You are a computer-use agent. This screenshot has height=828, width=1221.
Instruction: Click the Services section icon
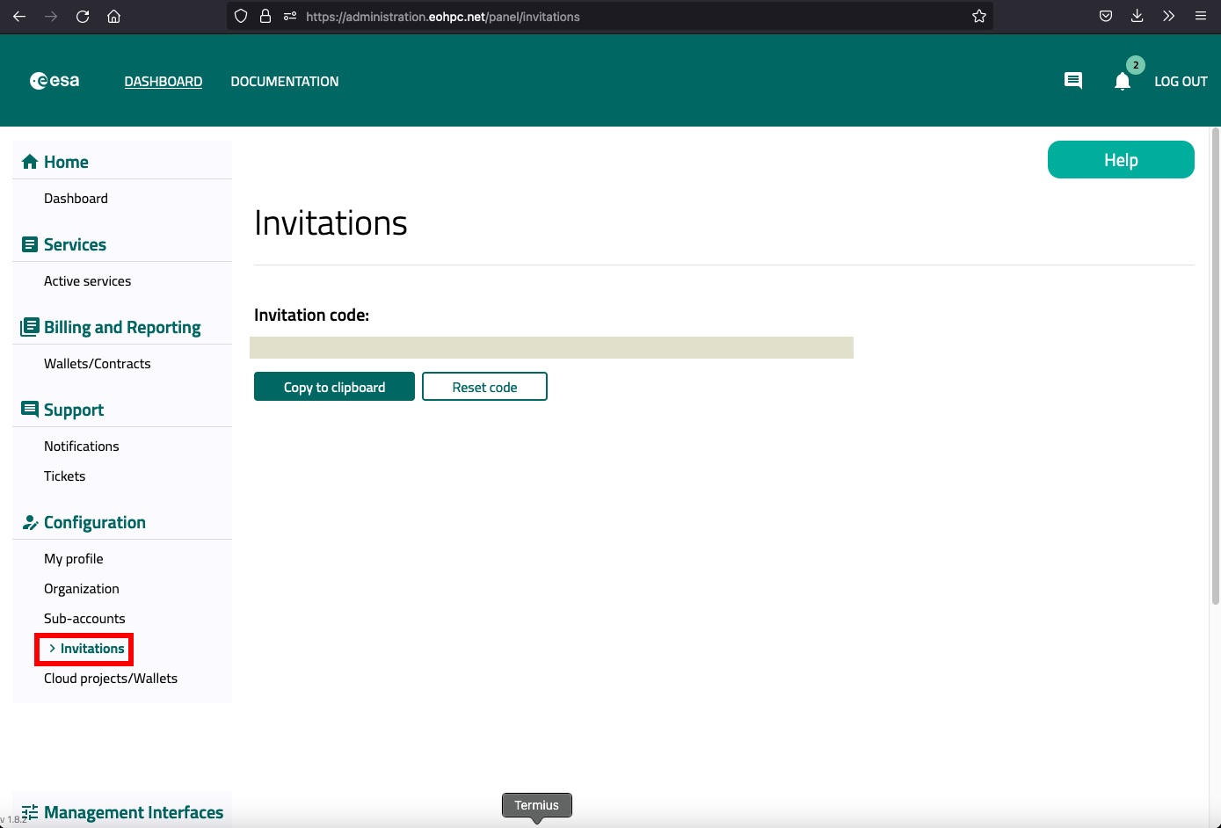click(30, 244)
